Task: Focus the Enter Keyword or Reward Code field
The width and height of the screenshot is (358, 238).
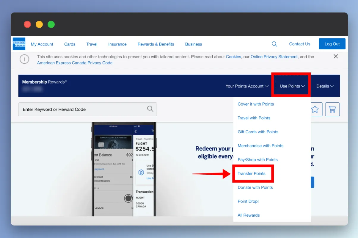Action: pos(87,109)
